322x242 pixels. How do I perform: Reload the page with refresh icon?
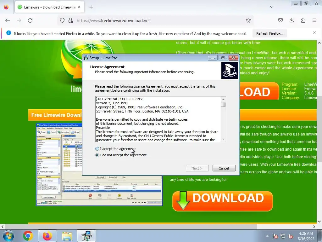click(x=30, y=20)
